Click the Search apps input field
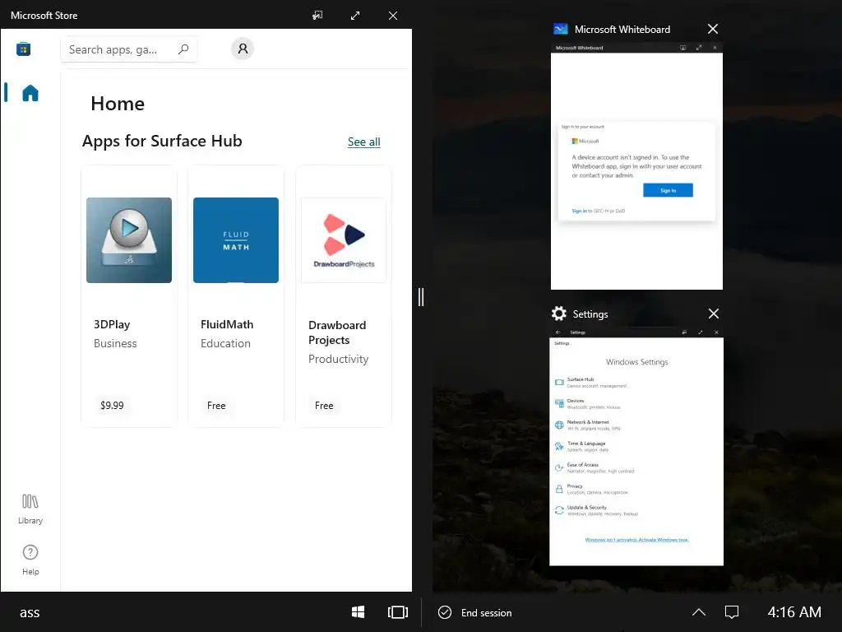Viewport: 842px width, 632px height. click(x=129, y=49)
